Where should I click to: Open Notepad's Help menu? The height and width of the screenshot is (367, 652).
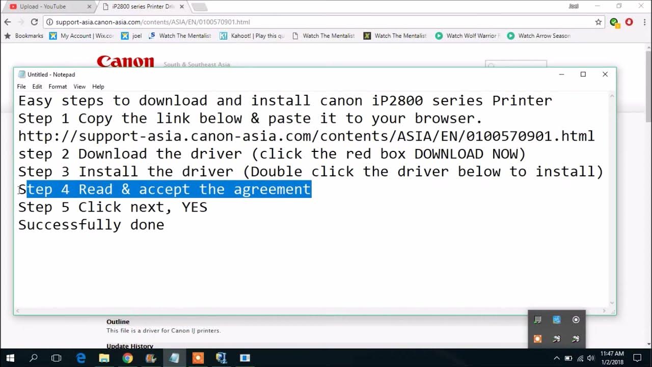[x=98, y=87]
